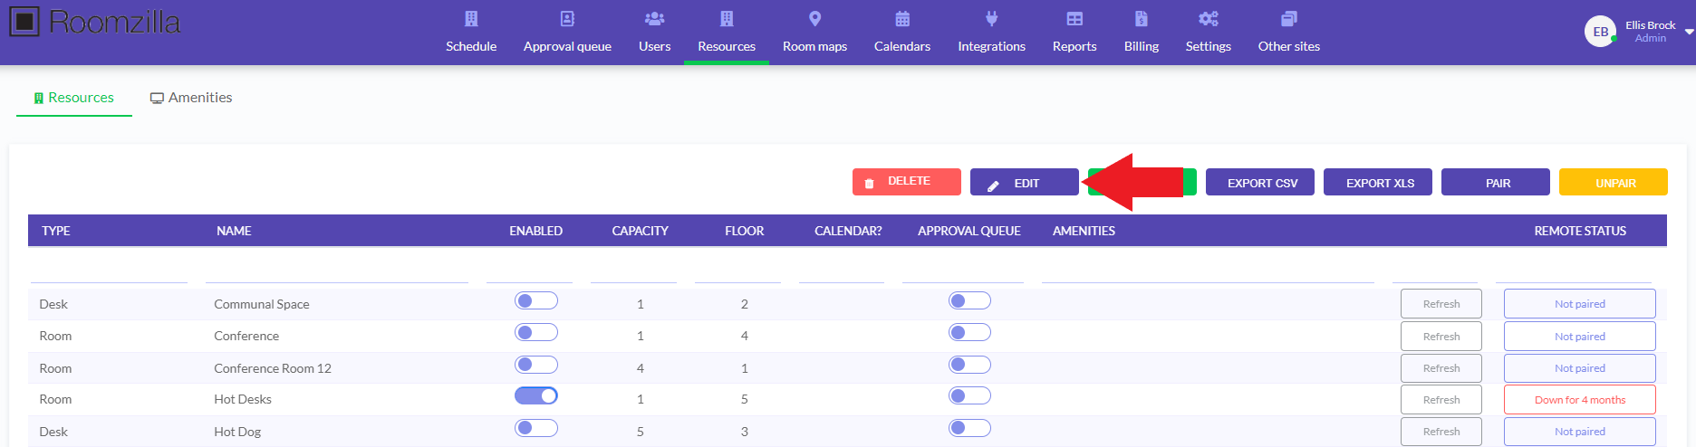1696x447 pixels.
Task: Sort the table by Capacity column header
Action: click(x=640, y=231)
